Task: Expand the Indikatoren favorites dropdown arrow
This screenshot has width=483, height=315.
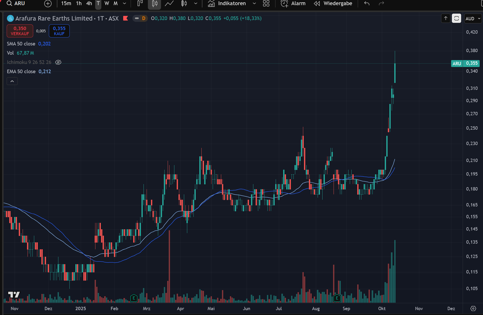Action: click(254, 3)
